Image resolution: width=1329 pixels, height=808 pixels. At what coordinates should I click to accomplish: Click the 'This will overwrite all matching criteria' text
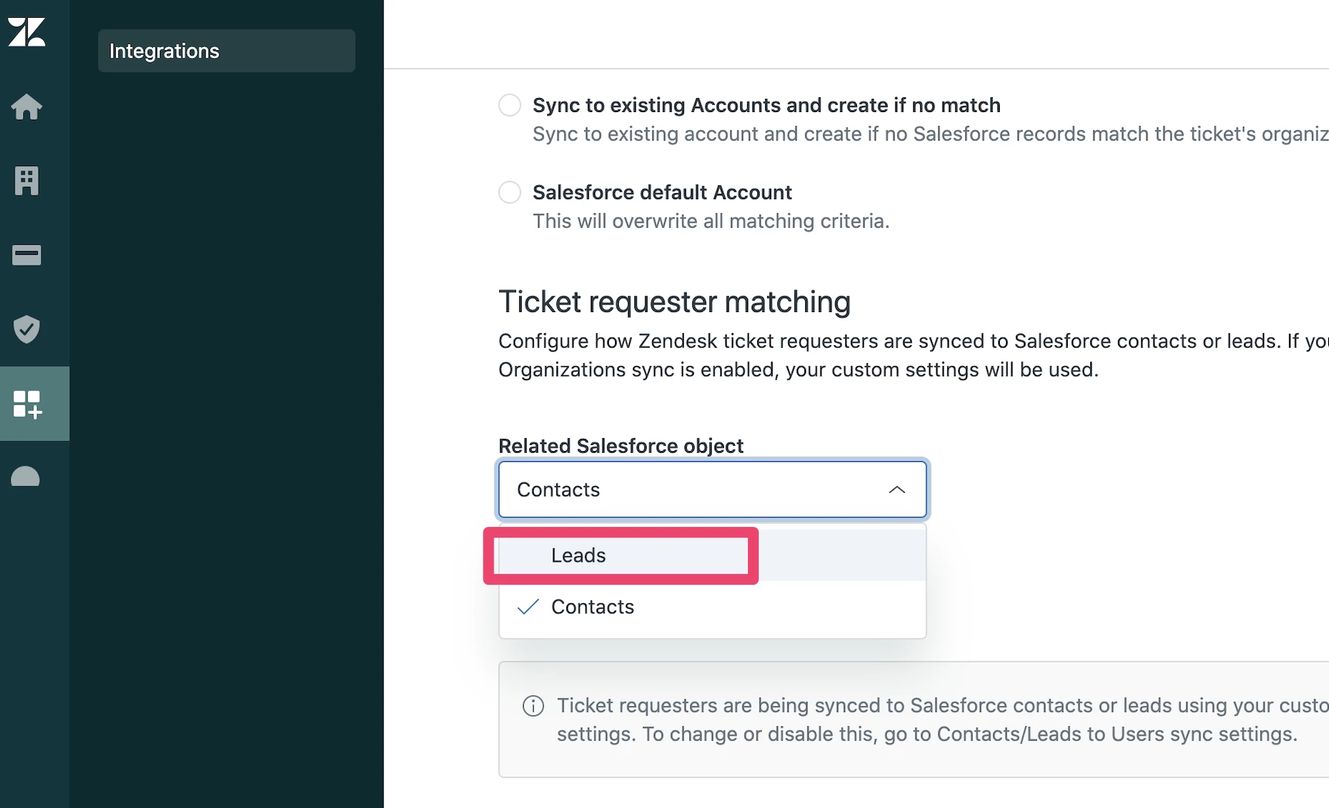[x=711, y=222]
